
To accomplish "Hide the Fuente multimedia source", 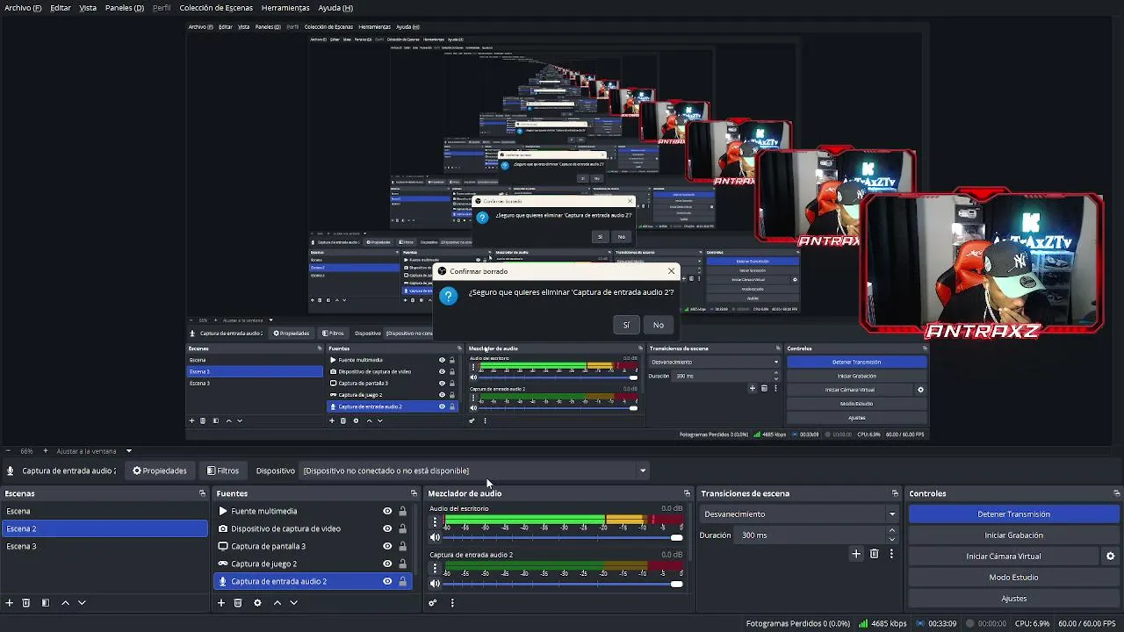I will point(387,511).
